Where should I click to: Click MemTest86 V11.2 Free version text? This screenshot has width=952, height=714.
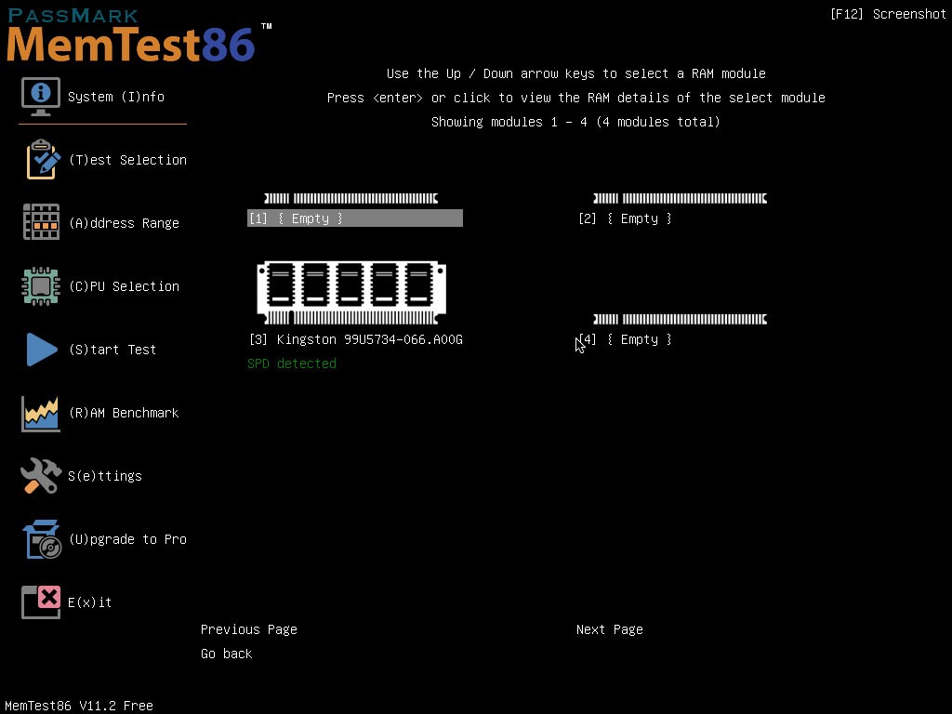point(79,706)
